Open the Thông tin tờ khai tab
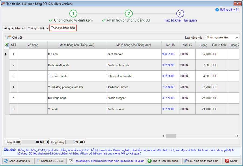 (x=38, y=28)
